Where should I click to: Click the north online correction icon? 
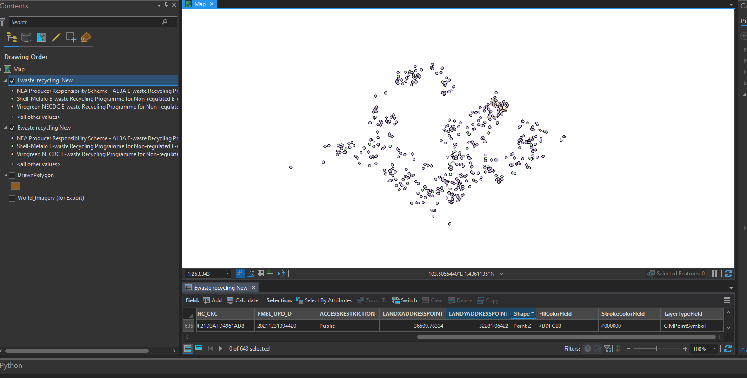pos(281,274)
